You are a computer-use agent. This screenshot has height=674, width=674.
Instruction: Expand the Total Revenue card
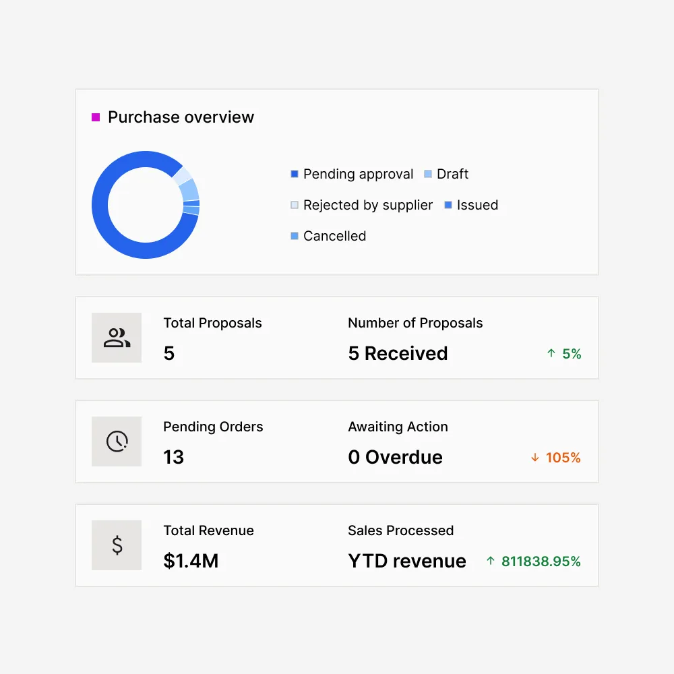tap(336, 545)
